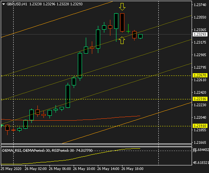209x173 pixels.
Task: Click the 25 May 2020 date label
Action: [11, 169]
